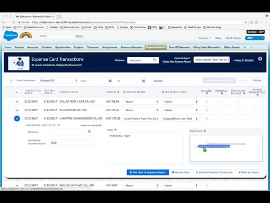Click the Previously Entered help icon
The height and width of the screenshot is (203, 270).
[x=244, y=94]
